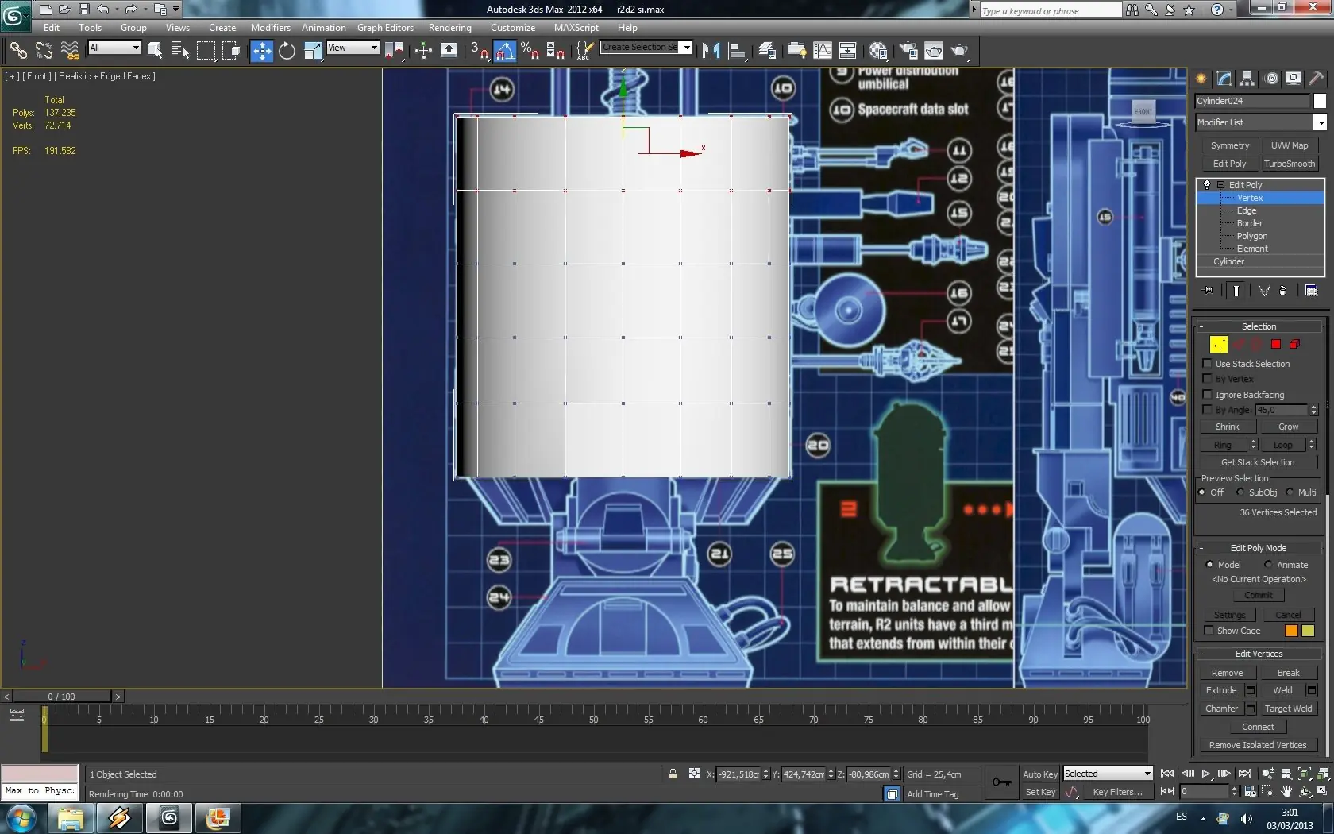Toggle the Auto Key button
The height and width of the screenshot is (834, 1334).
[1039, 774]
